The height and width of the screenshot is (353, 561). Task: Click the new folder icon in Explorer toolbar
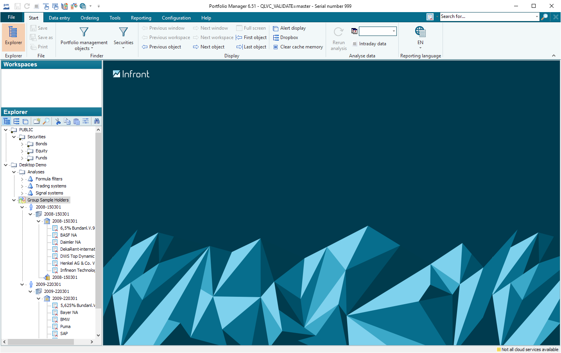click(37, 121)
